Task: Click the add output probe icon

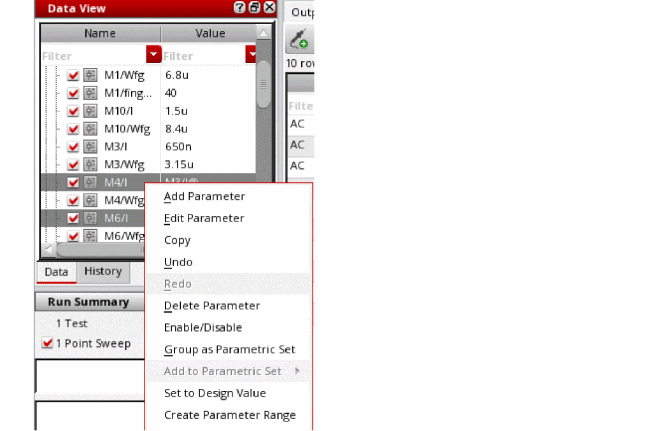Action: 299,39
